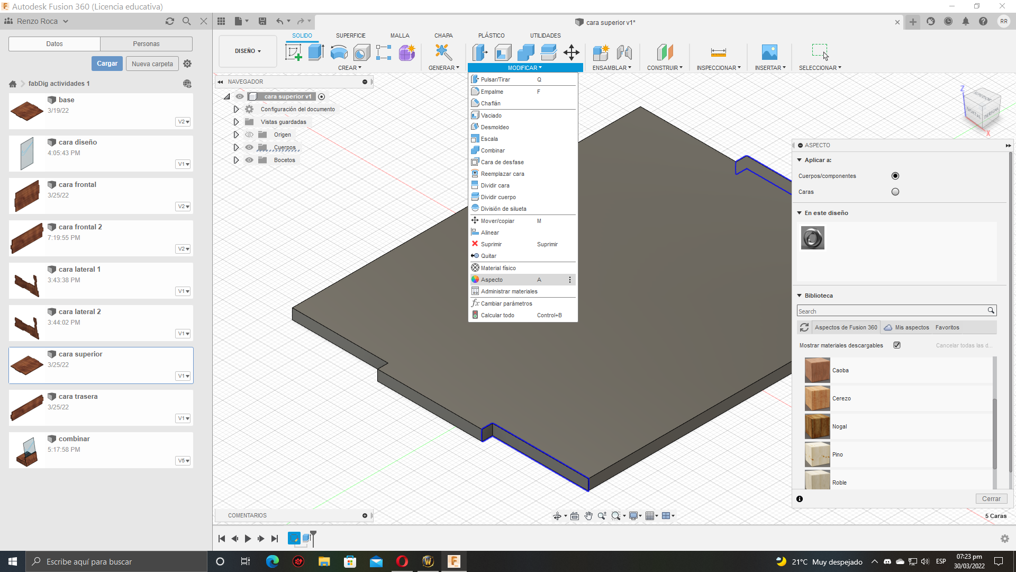Activate the cara superior v1 radio dot

point(321,96)
